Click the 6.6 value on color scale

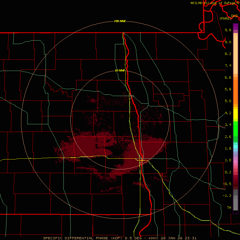tap(228, 77)
